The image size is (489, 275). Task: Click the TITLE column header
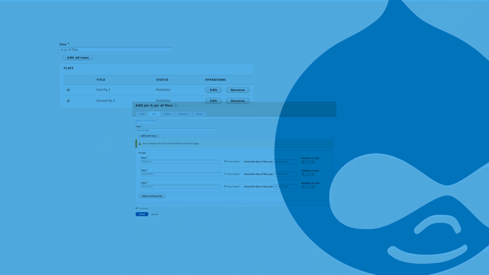pyautogui.click(x=101, y=80)
